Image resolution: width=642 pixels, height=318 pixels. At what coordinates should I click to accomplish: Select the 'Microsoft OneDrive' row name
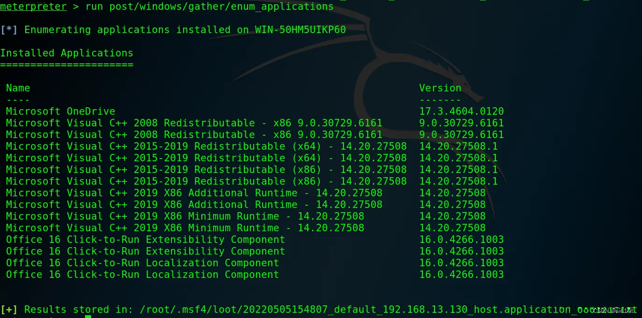[60, 111]
